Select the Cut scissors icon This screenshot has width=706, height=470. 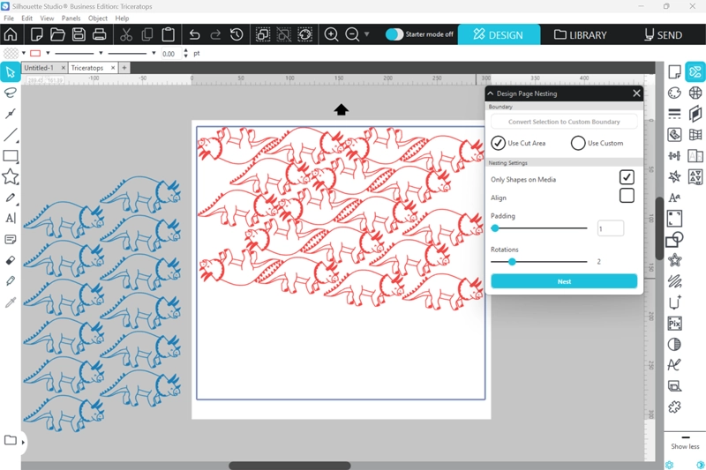pyautogui.click(x=126, y=34)
